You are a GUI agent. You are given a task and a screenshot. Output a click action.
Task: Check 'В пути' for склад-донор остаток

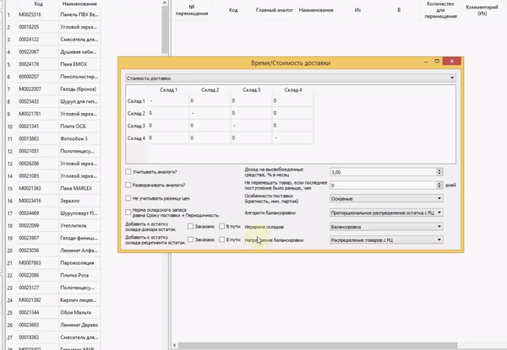point(221,227)
